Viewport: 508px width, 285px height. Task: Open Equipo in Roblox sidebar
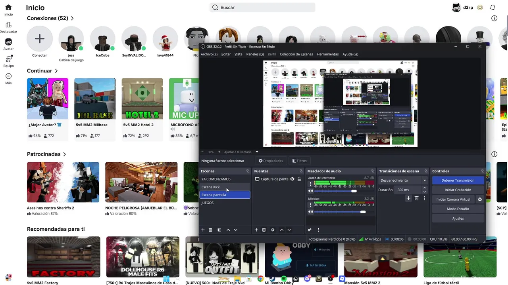point(8,61)
